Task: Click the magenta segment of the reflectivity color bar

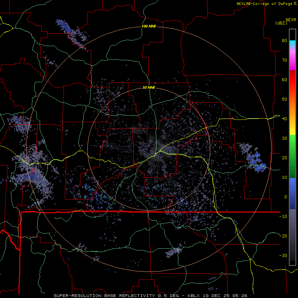Action: click(x=292, y=61)
